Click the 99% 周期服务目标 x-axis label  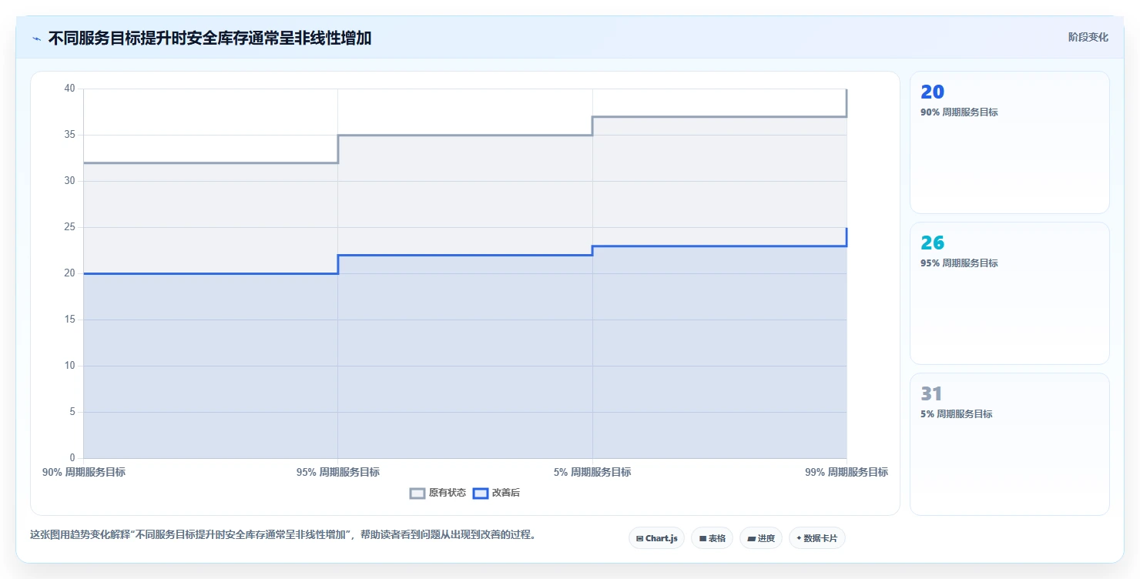point(847,472)
